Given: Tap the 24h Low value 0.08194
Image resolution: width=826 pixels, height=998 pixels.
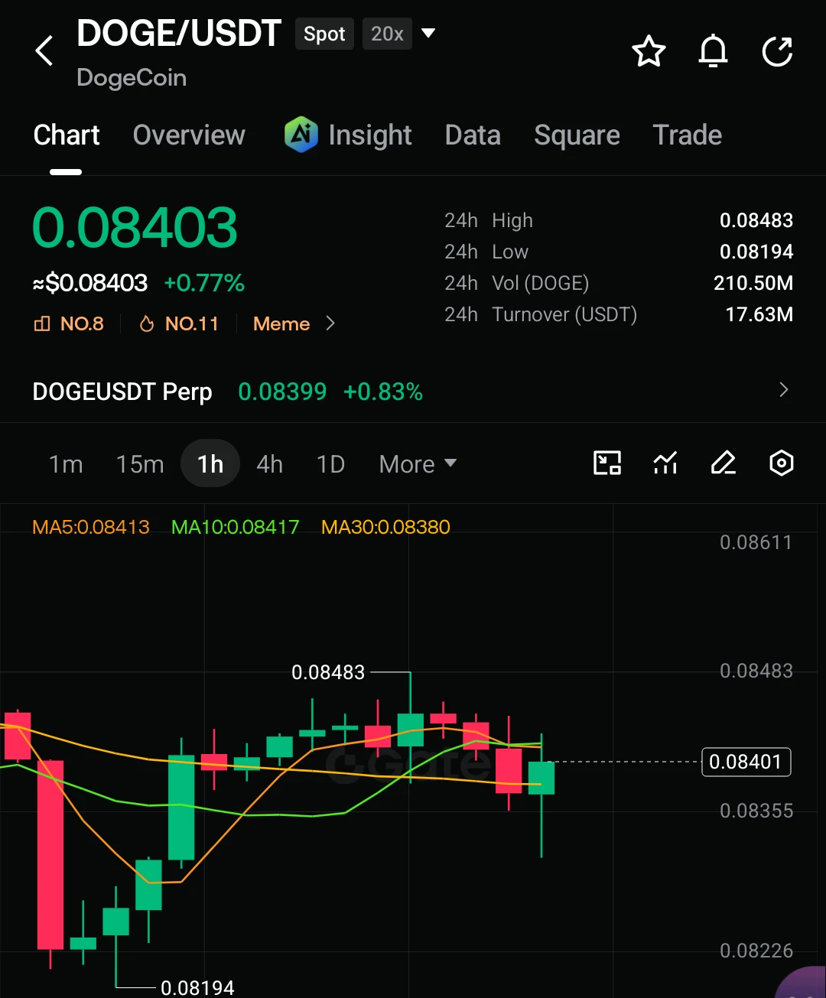Looking at the screenshot, I should (756, 252).
